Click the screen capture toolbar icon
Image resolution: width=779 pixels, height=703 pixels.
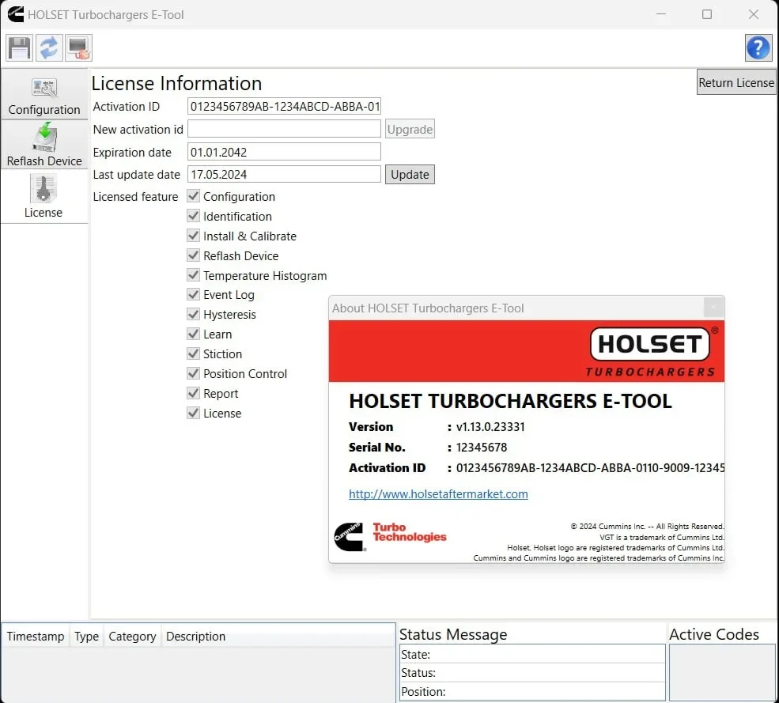(78, 47)
